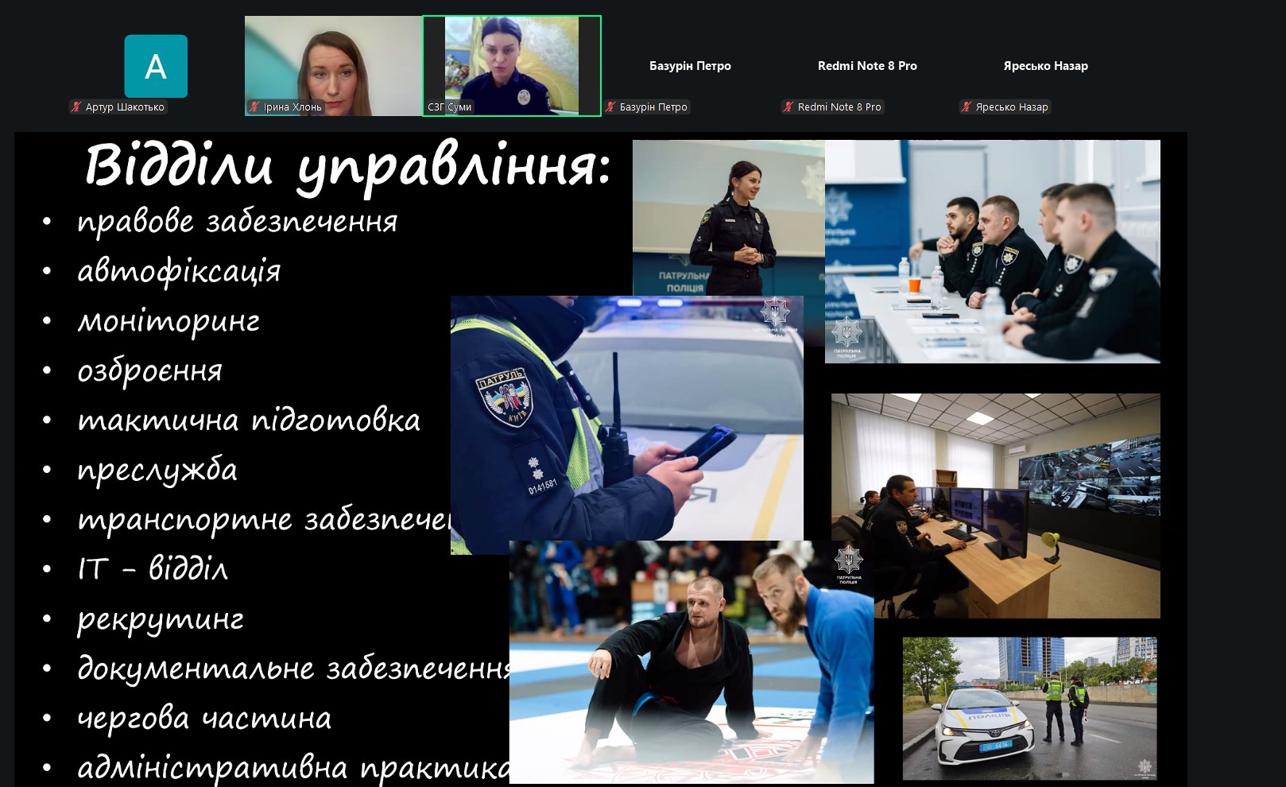Select the Яресько Назар participant tile
This screenshot has height=787, width=1286.
(1045, 66)
